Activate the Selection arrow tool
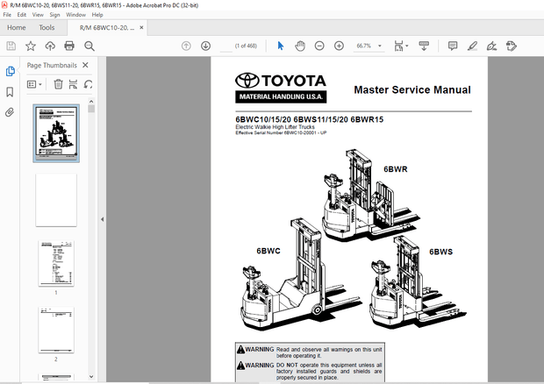Screen dimensions: 544x384 pyautogui.click(x=280, y=46)
